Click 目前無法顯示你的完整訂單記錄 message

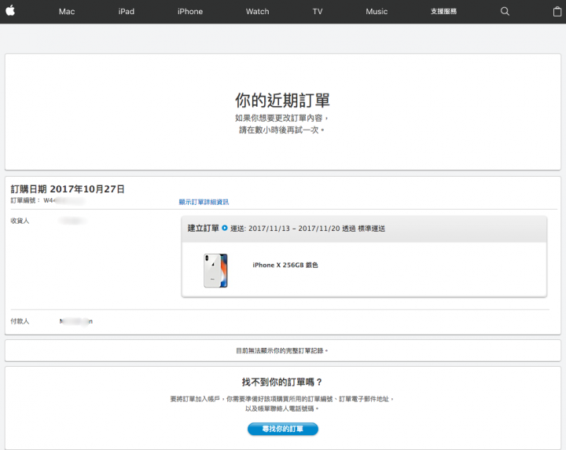[x=282, y=350]
